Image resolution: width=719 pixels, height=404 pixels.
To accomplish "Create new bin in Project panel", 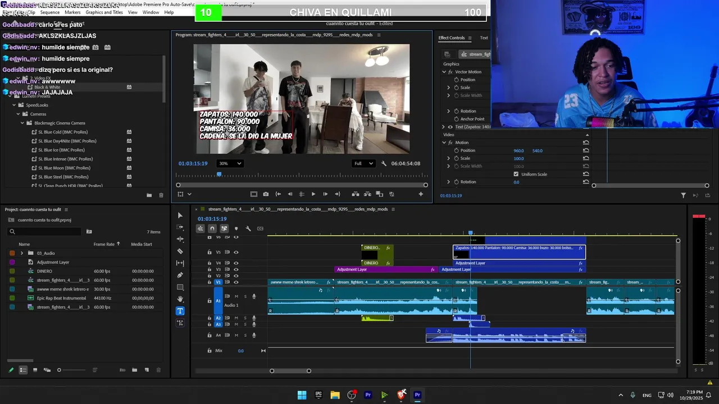I will [x=135, y=370].
